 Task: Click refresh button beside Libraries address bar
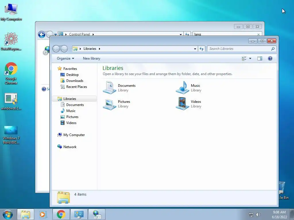click(202, 49)
